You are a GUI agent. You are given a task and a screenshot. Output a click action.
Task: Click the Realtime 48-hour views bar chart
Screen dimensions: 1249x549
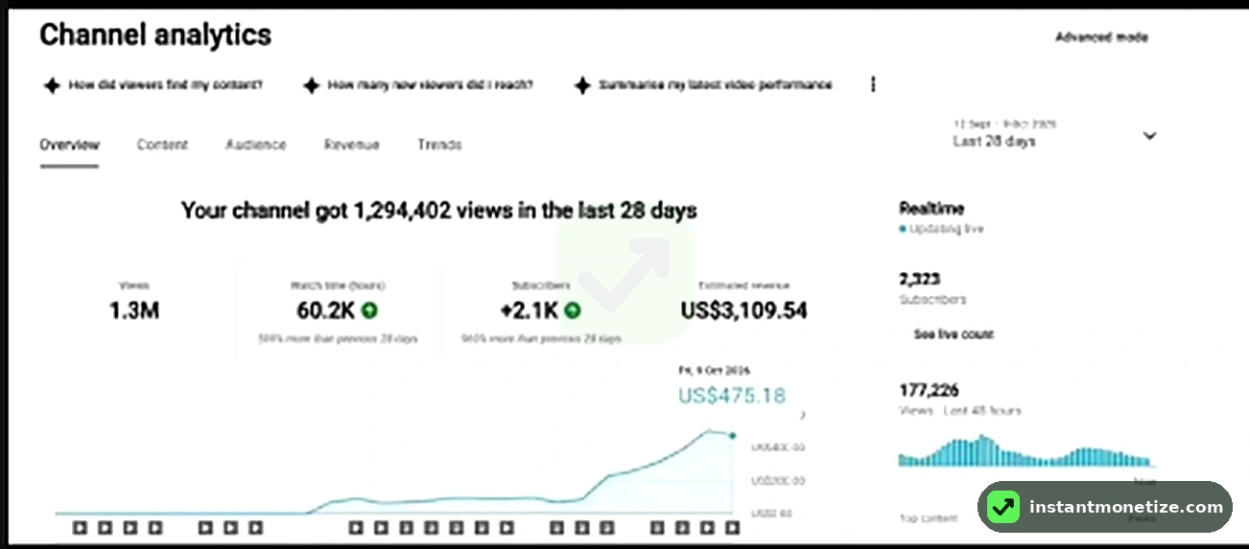coord(1025,450)
